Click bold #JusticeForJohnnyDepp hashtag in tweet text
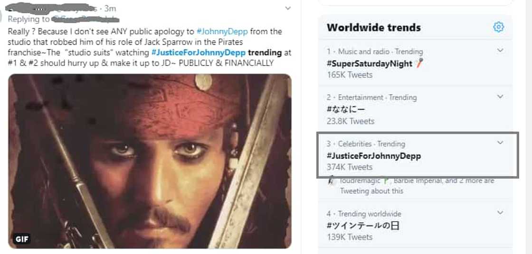This screenshot has height=254, width=532. point(198,52)
